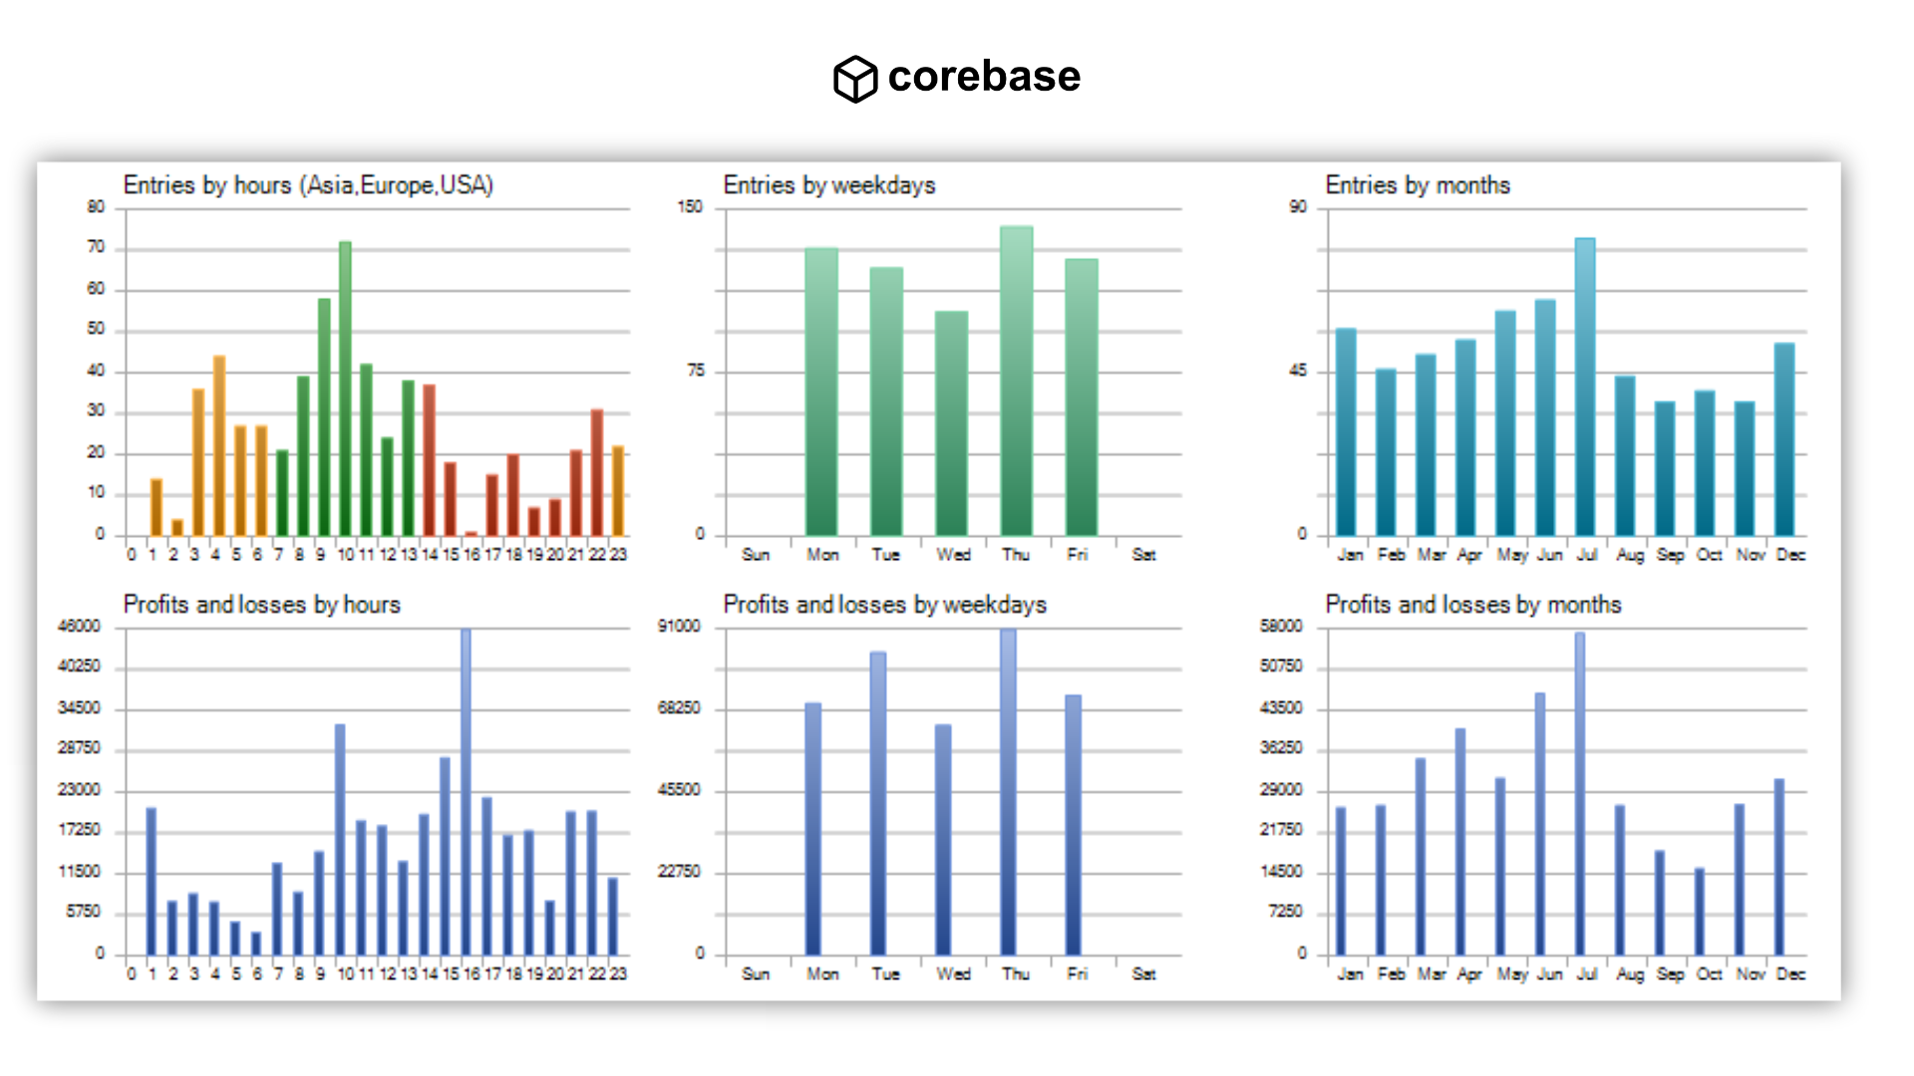
Task: Click the orange bar at hour 4
Action: tap(219, 445)
